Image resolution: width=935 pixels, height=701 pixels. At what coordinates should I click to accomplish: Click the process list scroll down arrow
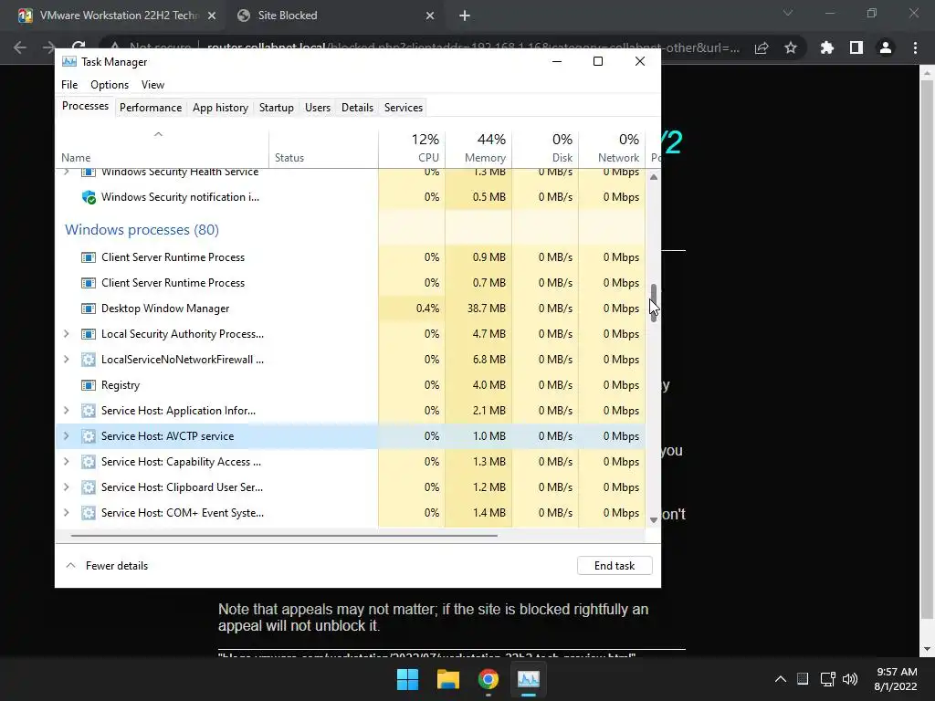[654, 519]
